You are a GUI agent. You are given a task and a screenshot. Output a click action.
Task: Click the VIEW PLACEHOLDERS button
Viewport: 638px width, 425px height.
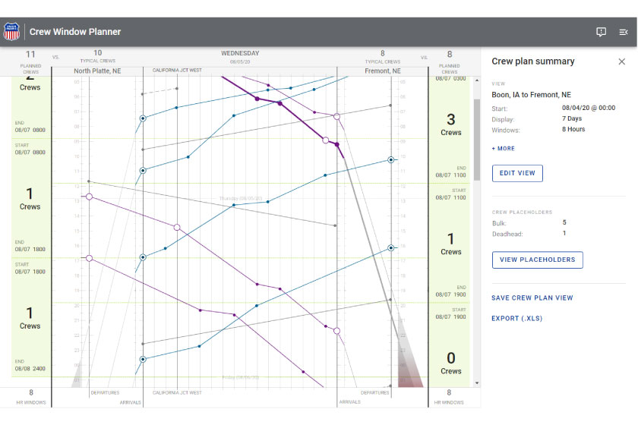[537, 260]
